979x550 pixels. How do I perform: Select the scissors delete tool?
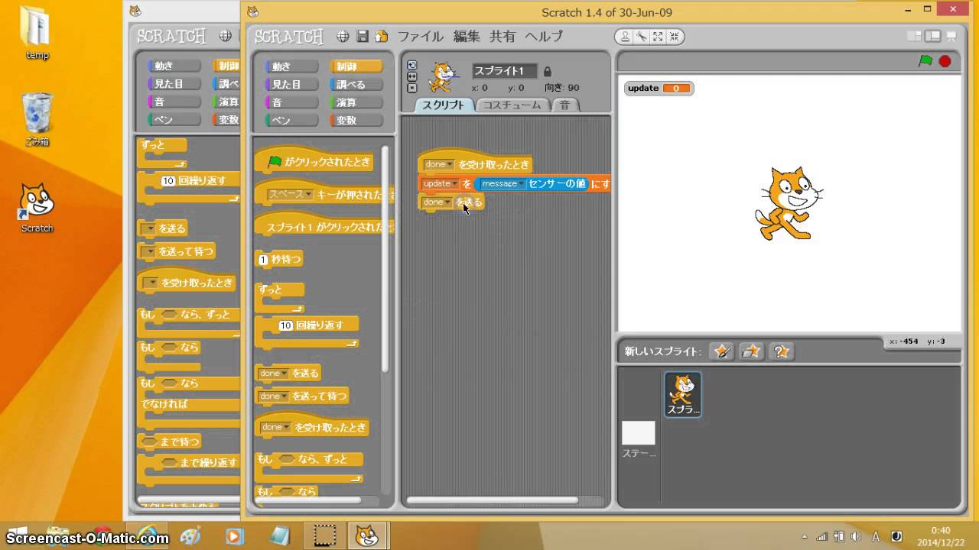(x=642, y=36)
